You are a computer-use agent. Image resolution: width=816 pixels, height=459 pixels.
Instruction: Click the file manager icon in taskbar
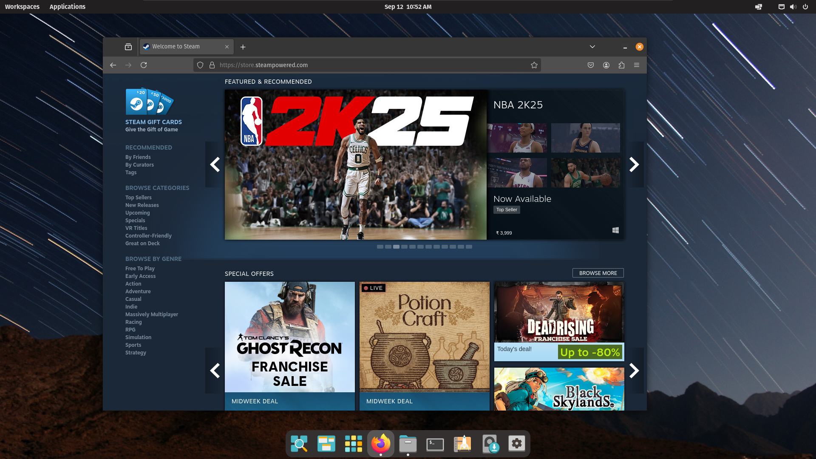408,443
